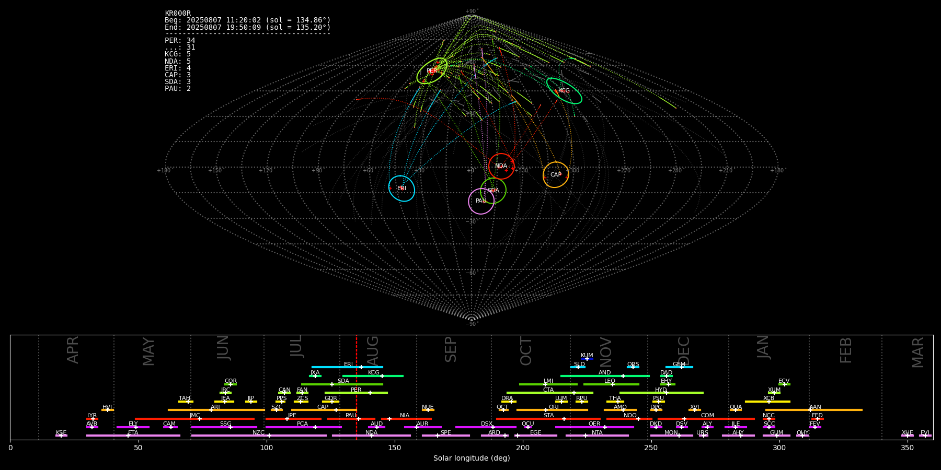Click the station code KR000R text
The image size is (941, 470).
[178, 14]
